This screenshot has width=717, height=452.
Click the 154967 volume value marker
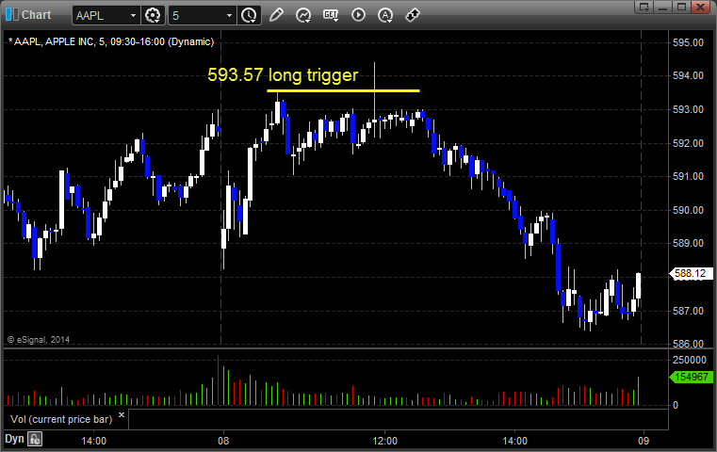pyautogui.click(x=691, y=377)
